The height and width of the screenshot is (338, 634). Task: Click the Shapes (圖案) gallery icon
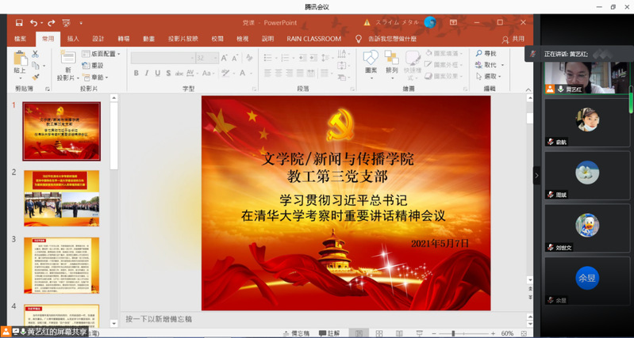(x=371, y=58)
